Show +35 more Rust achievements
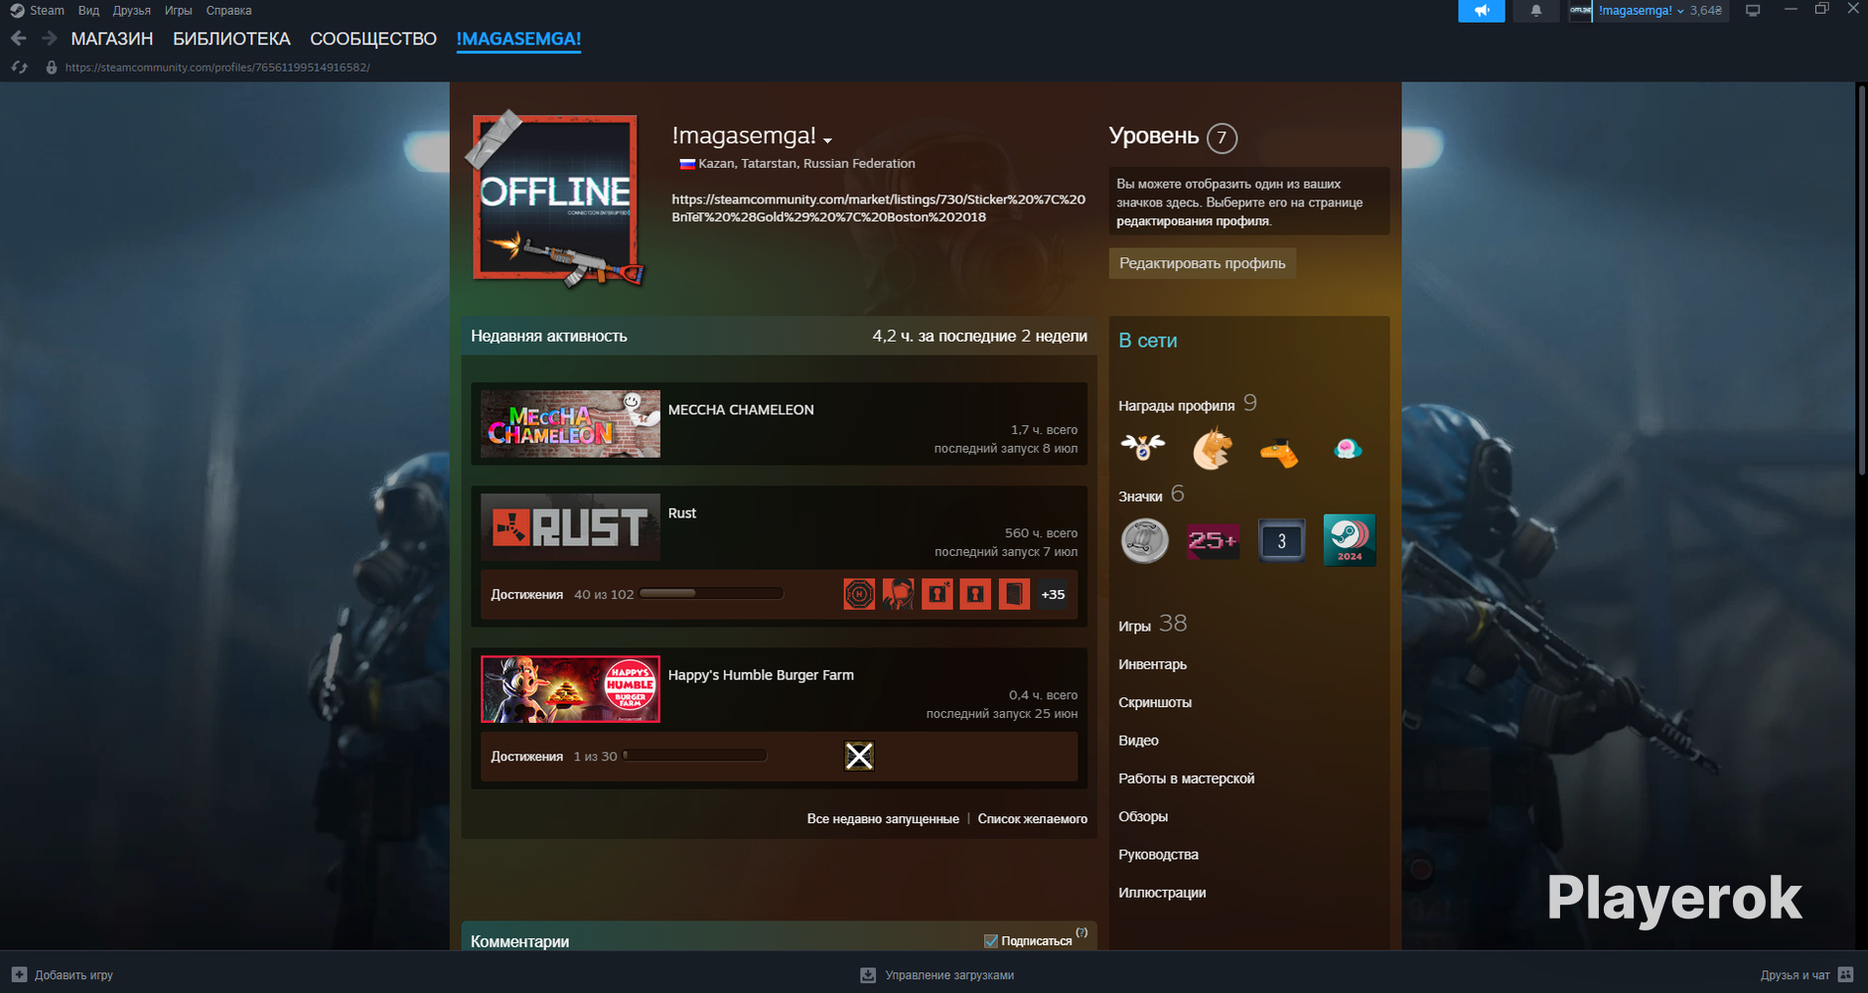1868x993 pixels. click(1053, 594)
